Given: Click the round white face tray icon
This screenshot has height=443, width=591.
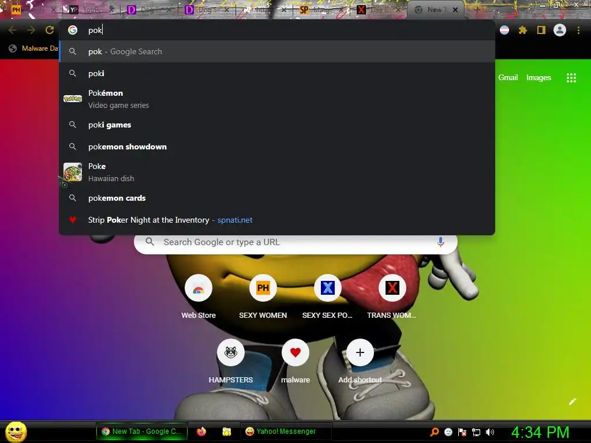Looking at the screenshot, I should point(448,432).
